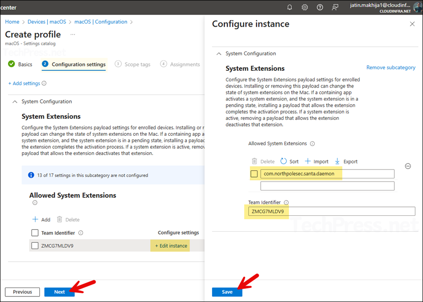Image resolution: width=423 pixels, height=302 pixels.
Task: Select the Configuration settings step
Action: [74, 65]
